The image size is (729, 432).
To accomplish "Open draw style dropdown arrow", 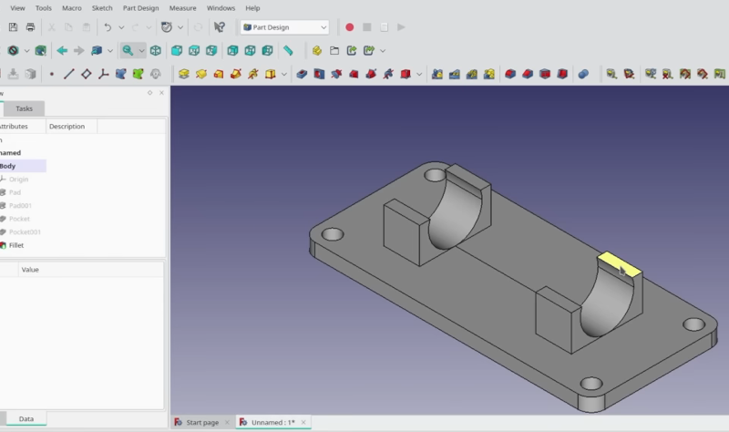I will (x=27, y=51).
